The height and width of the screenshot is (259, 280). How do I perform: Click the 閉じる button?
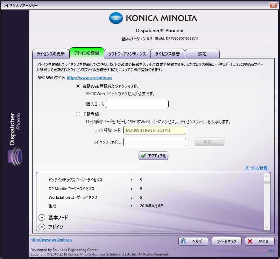[260, 241]
